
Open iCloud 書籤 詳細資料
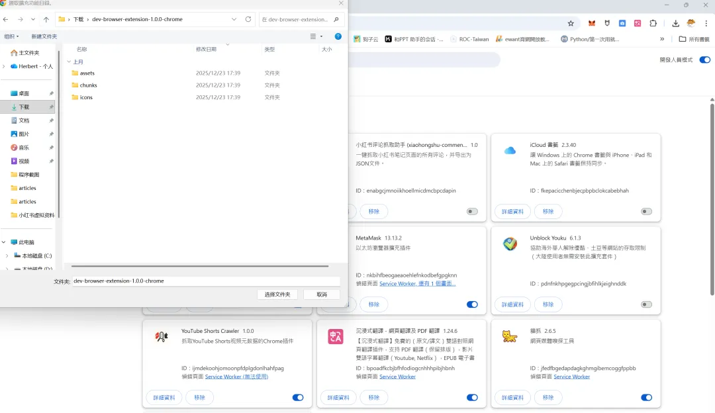512,212
